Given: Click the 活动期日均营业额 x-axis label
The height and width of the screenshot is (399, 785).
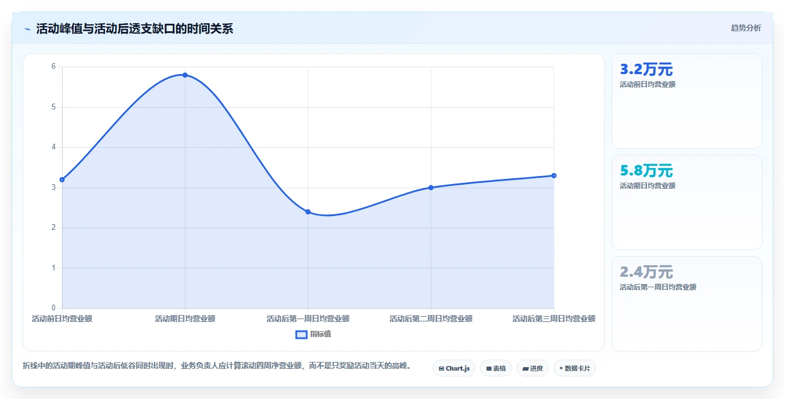Looking at the screenshot, I should click(x=185, y=319).
